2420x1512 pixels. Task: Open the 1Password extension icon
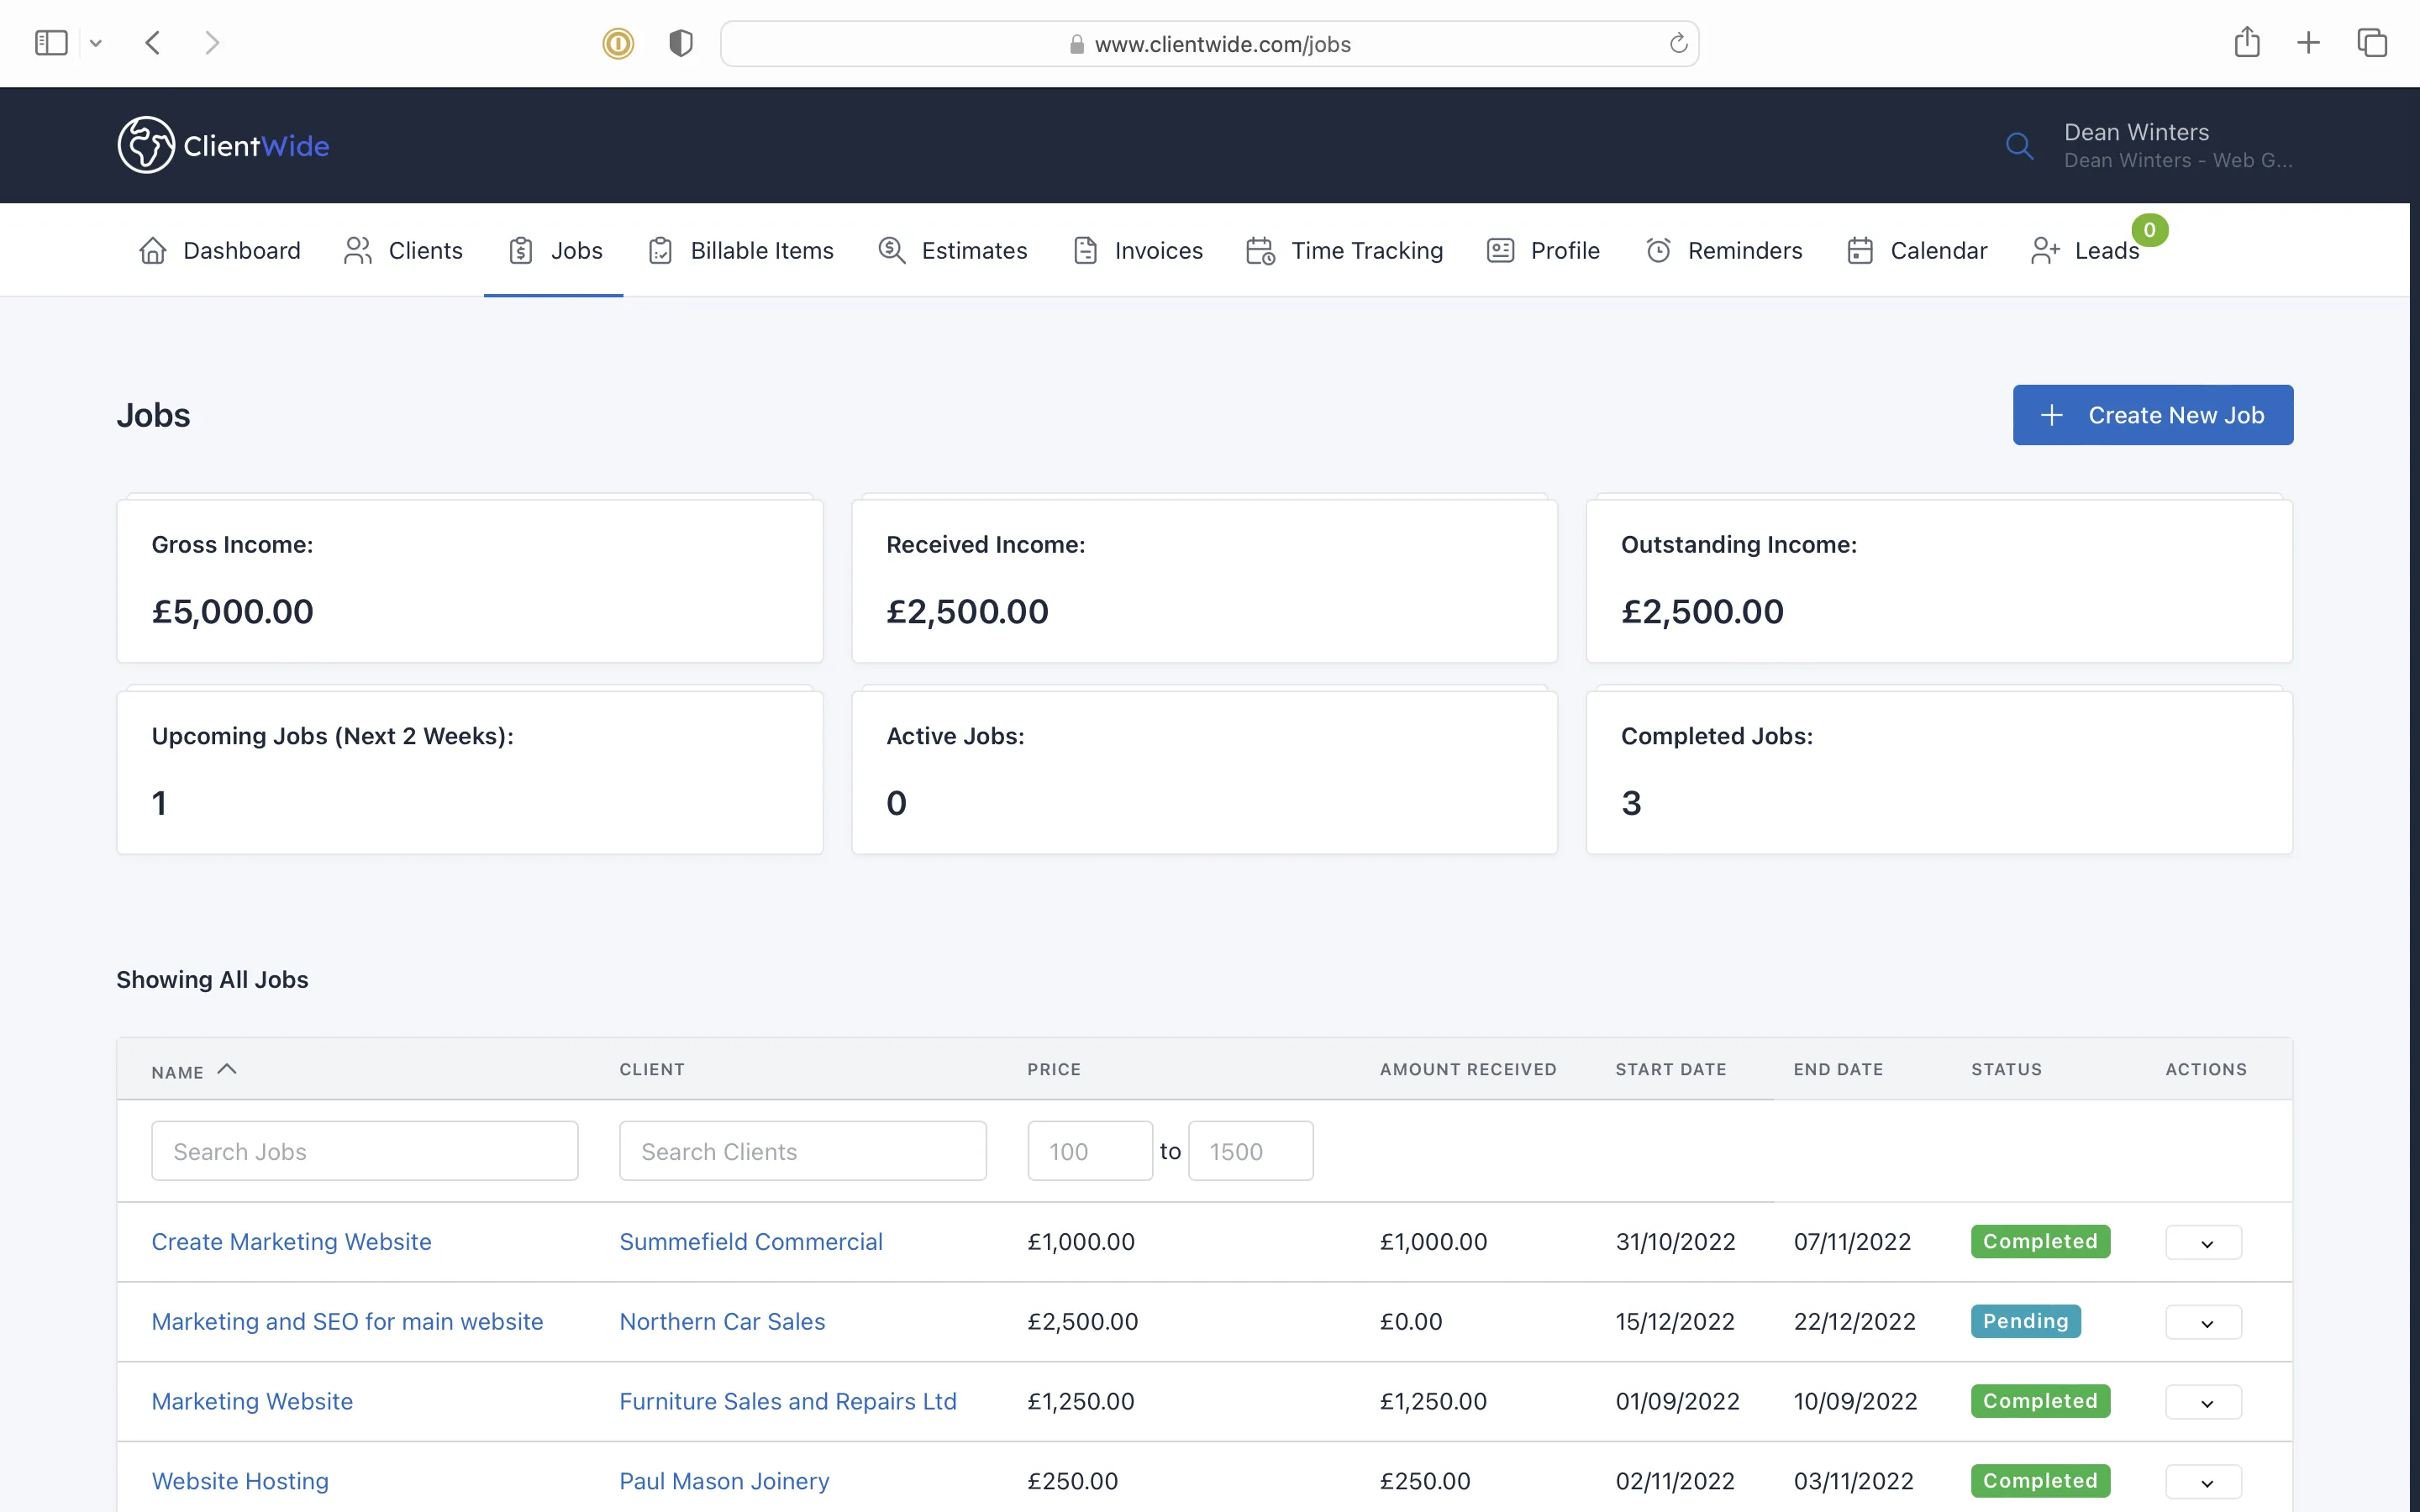(618, 43)
